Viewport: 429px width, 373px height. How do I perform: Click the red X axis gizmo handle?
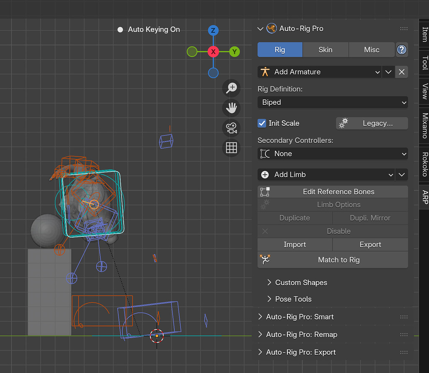click(213, 52)
